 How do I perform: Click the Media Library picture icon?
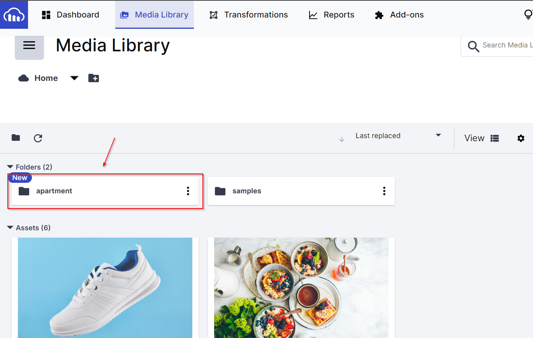point(124,15)
